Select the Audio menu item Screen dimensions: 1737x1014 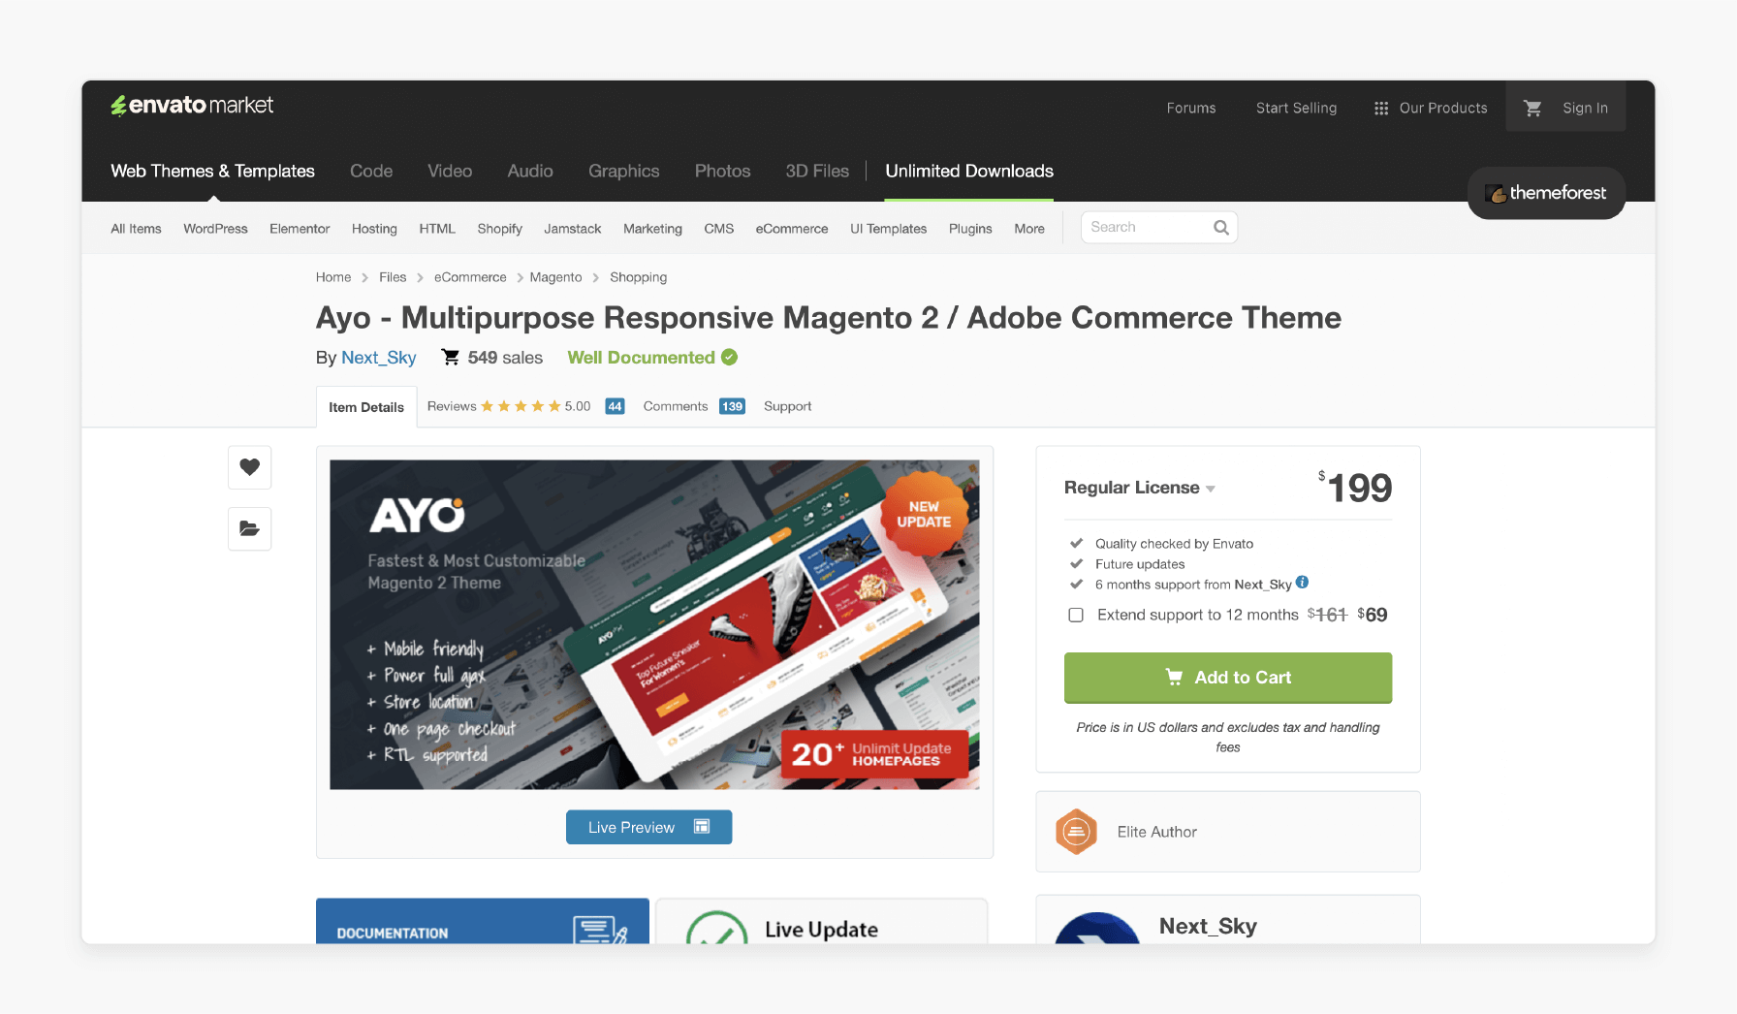click(x=530, y=172)
